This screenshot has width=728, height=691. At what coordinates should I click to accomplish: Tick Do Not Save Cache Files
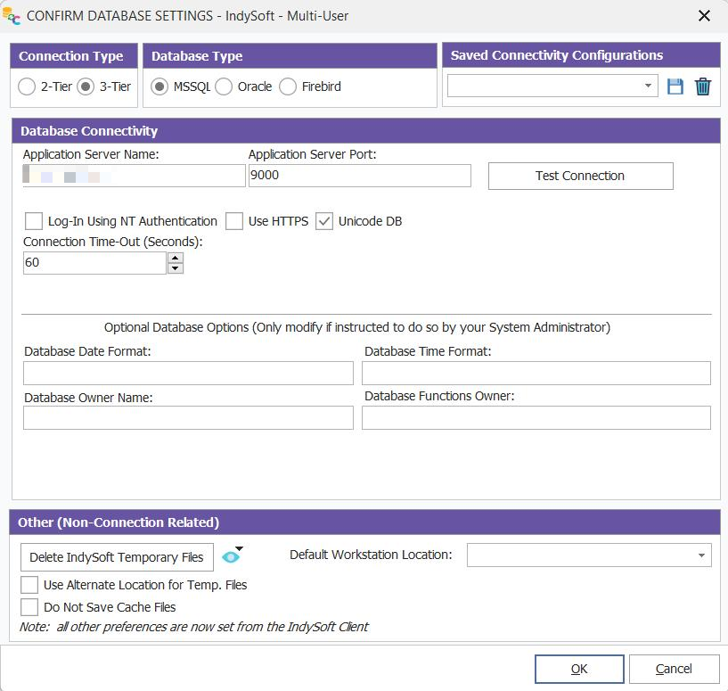29,607
